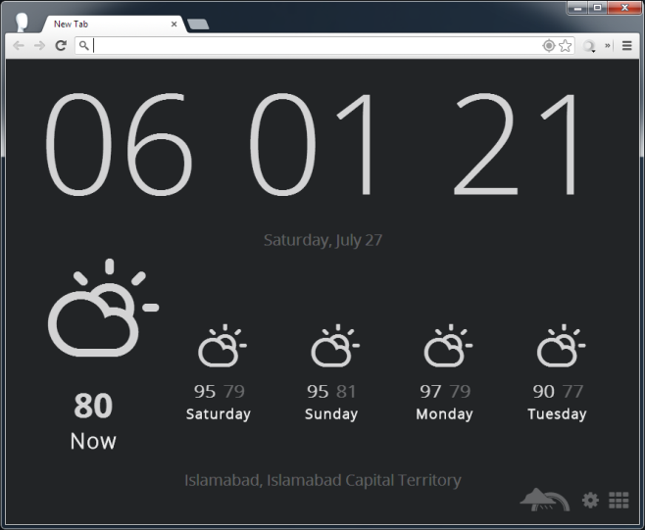Click the large current weather icon
645x530 pixels.
tap(103, 308)
